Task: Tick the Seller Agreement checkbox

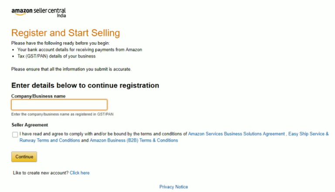Action: tap(15, 135)
